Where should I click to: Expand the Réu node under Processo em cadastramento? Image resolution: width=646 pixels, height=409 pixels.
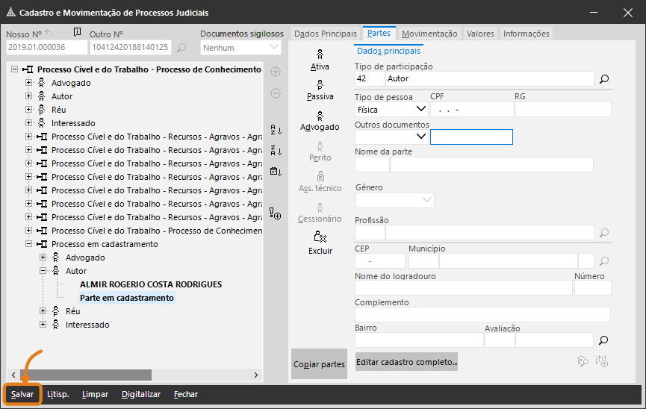(x=43, y=311)
